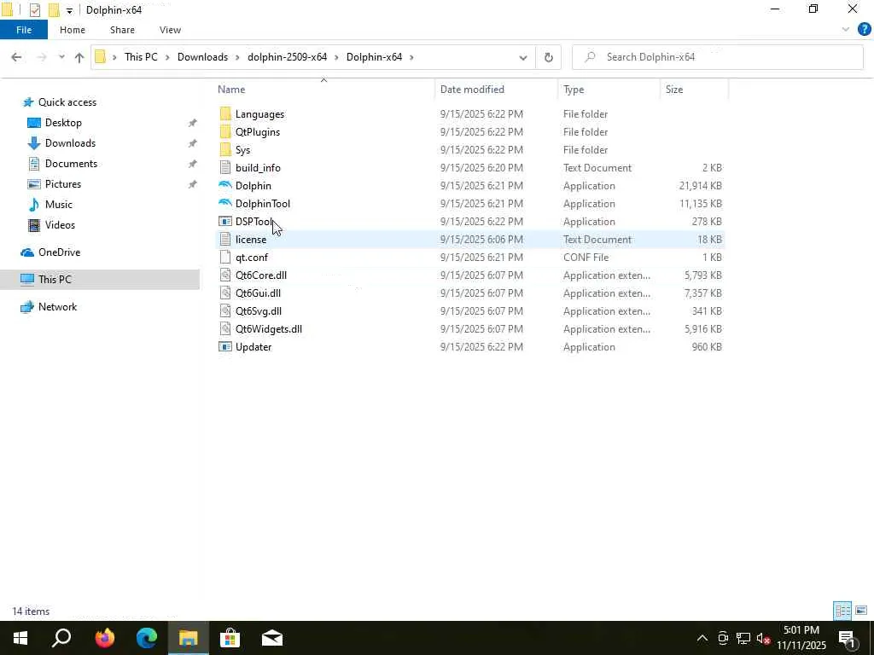Go up one folder level arrow
Viewport: 874px width, 655px height.
click(79, 57)
